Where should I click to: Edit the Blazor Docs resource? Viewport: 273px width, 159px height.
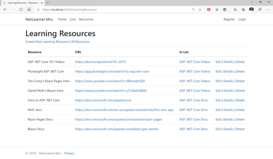pos(218,129)
